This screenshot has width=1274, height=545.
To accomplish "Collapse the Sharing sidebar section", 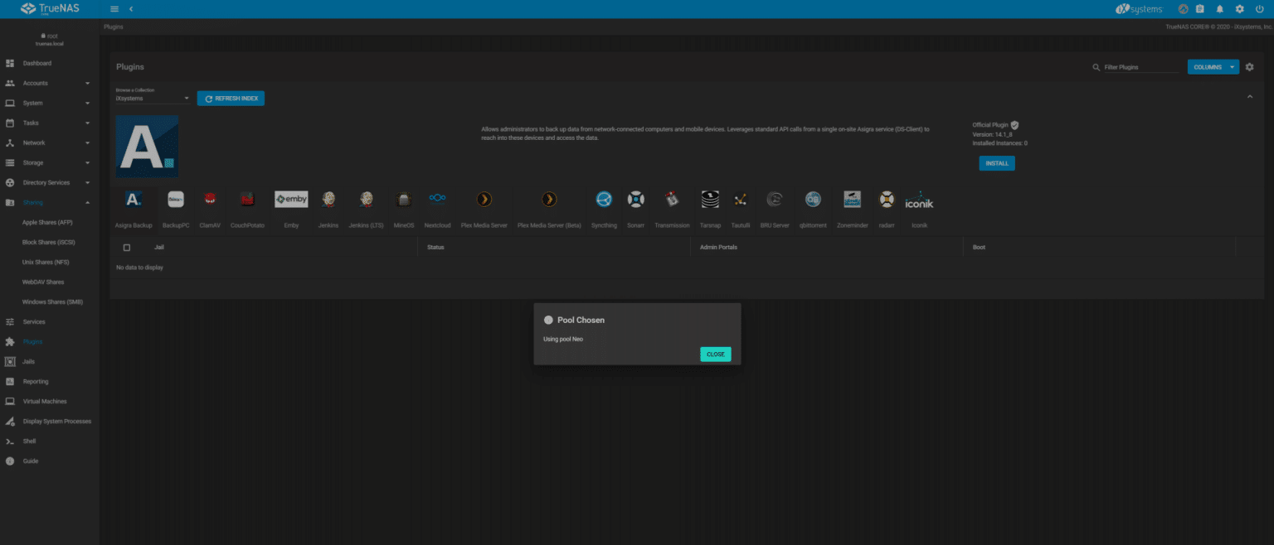I will point(50,202).
